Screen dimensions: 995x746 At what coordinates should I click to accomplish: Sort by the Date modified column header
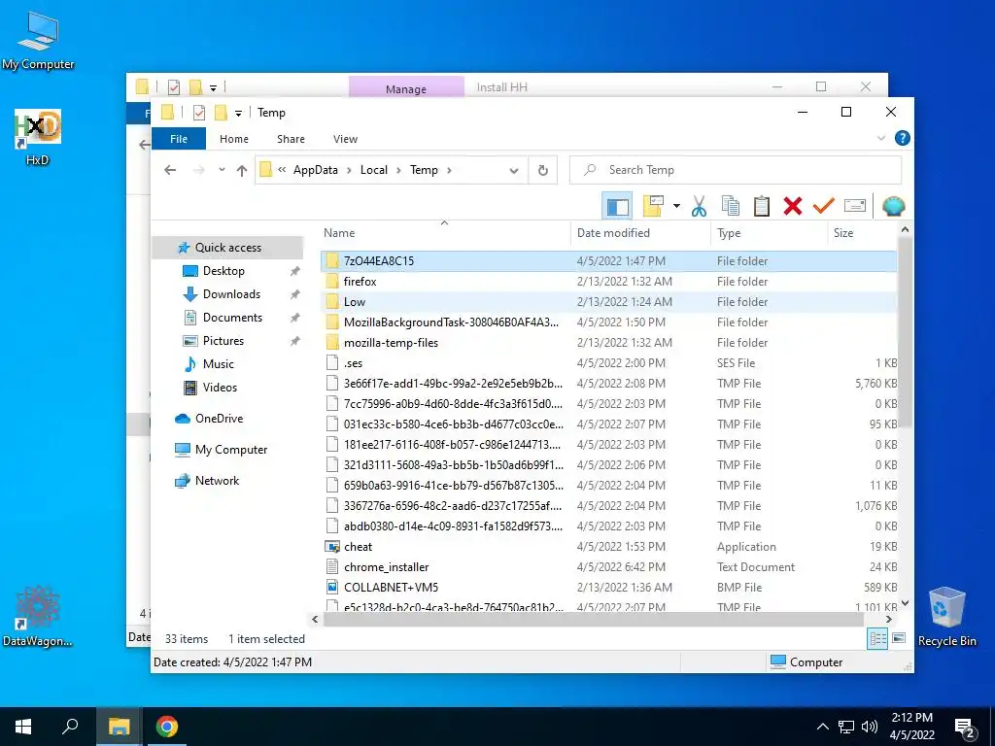pos(640,233)
